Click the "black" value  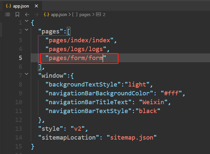click(148, 111)
